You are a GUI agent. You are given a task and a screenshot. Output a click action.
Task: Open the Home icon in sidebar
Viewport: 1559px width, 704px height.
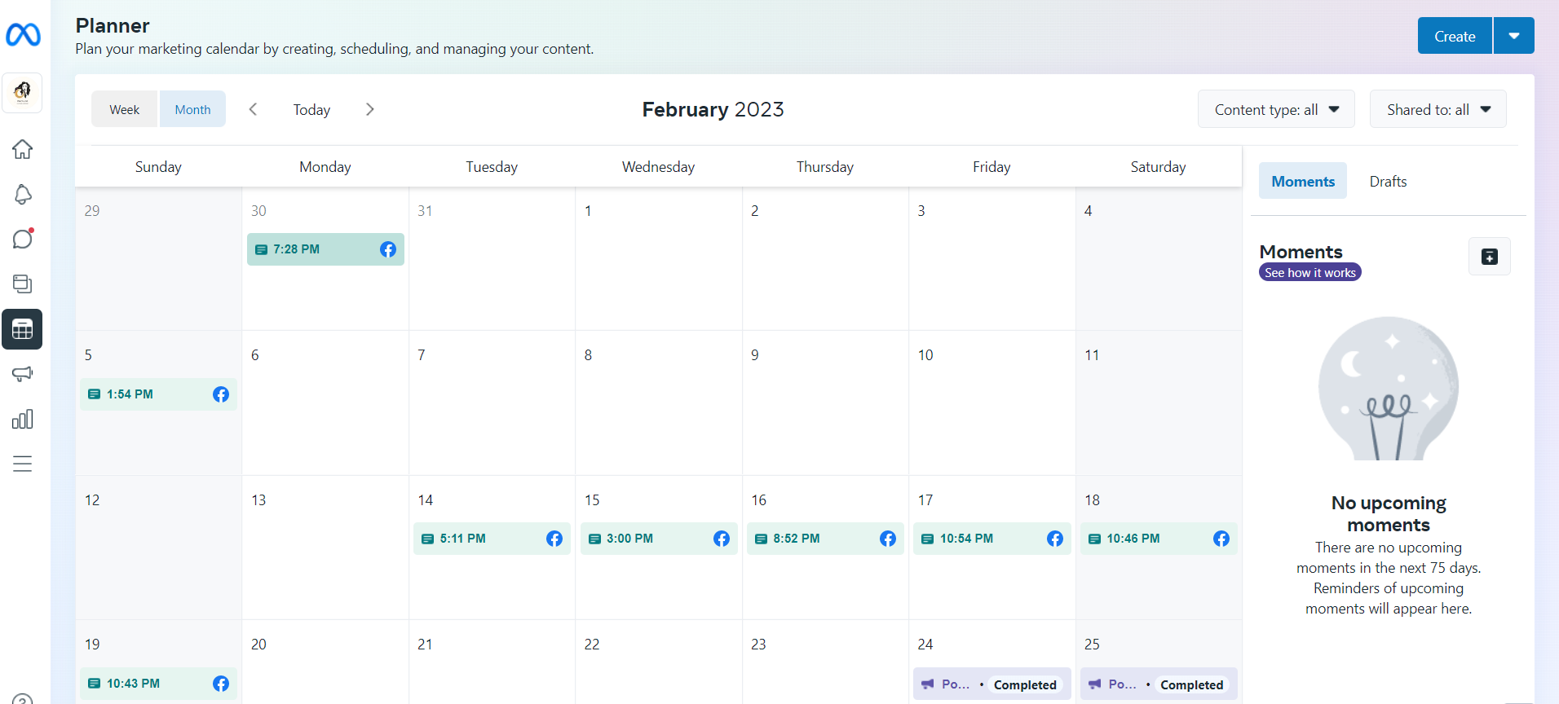click(x=22, y=149)
